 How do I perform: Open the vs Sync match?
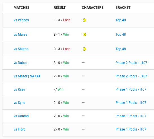[19, 103]
